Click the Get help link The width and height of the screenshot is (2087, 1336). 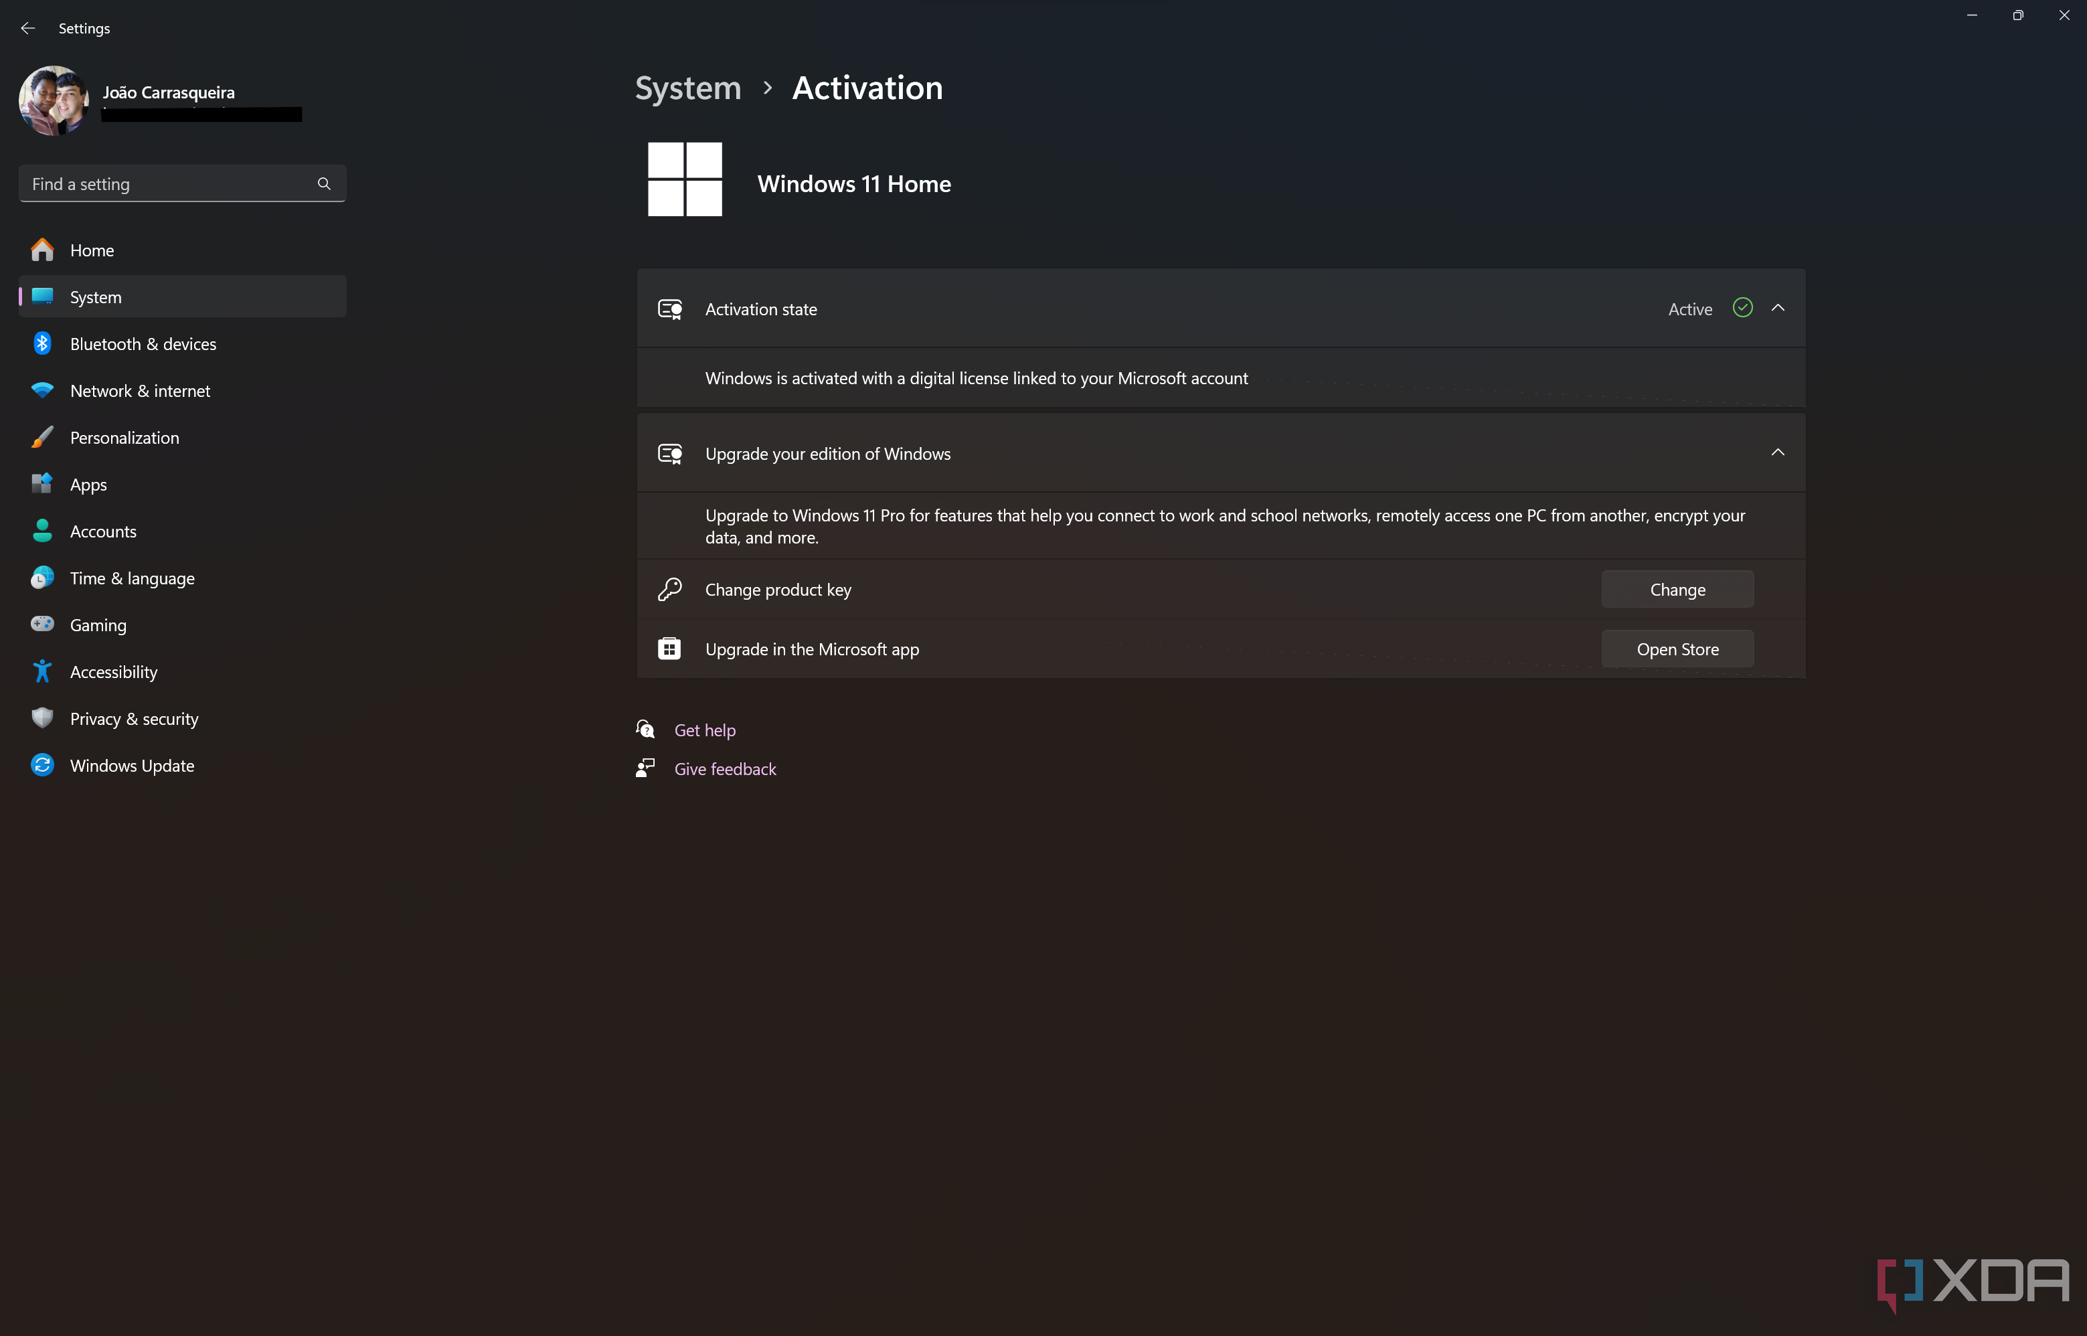click(704, 729)
